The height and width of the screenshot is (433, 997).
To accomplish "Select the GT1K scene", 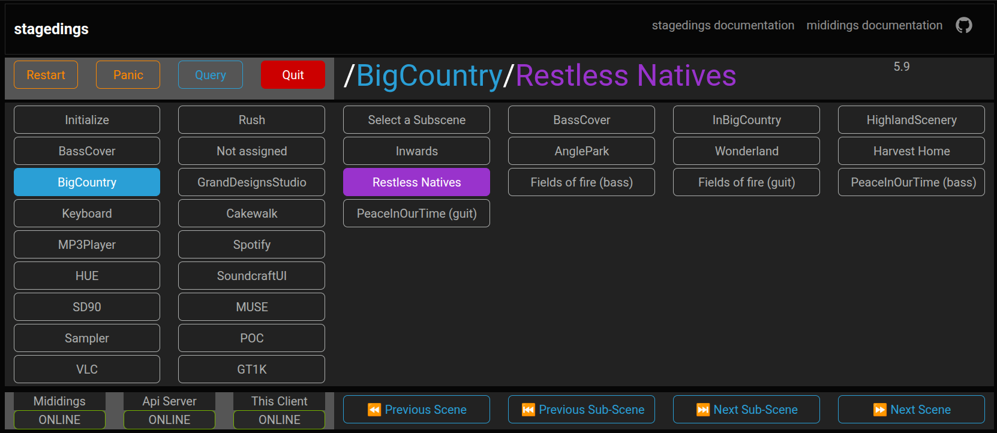I will point(251,369).
